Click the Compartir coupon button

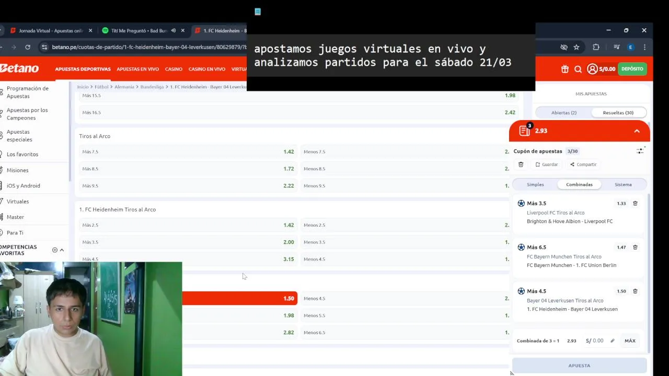coord(583,164)
